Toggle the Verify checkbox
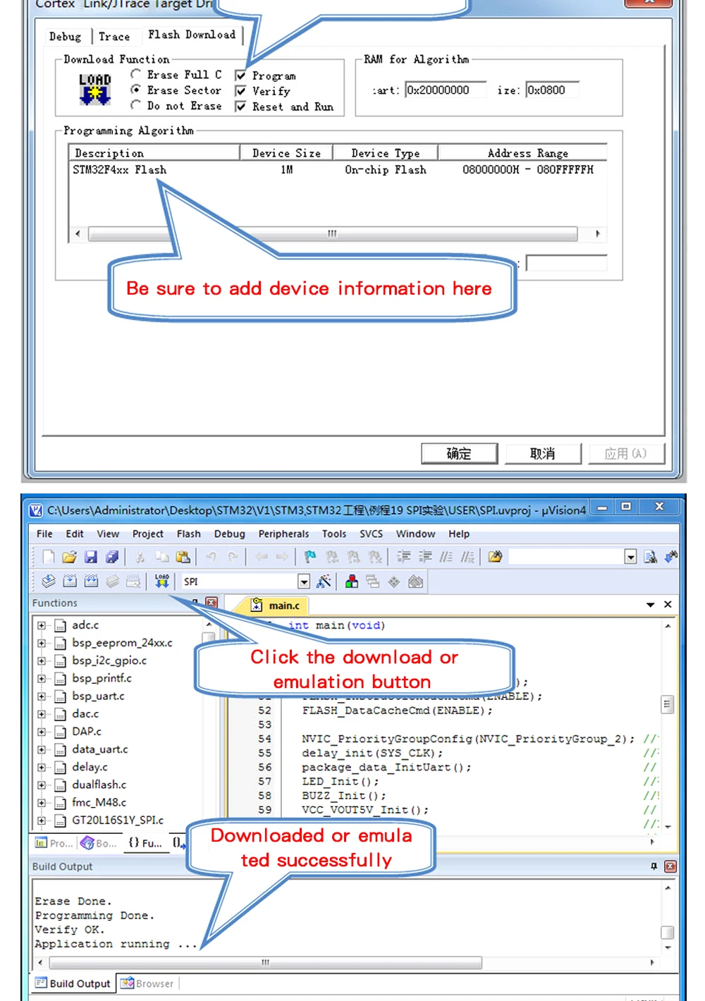 click(240, 91)
